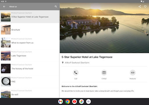This screenshot has height=105, width=149.
Task: Open The history of the hotel
Action: coord(30,69)
